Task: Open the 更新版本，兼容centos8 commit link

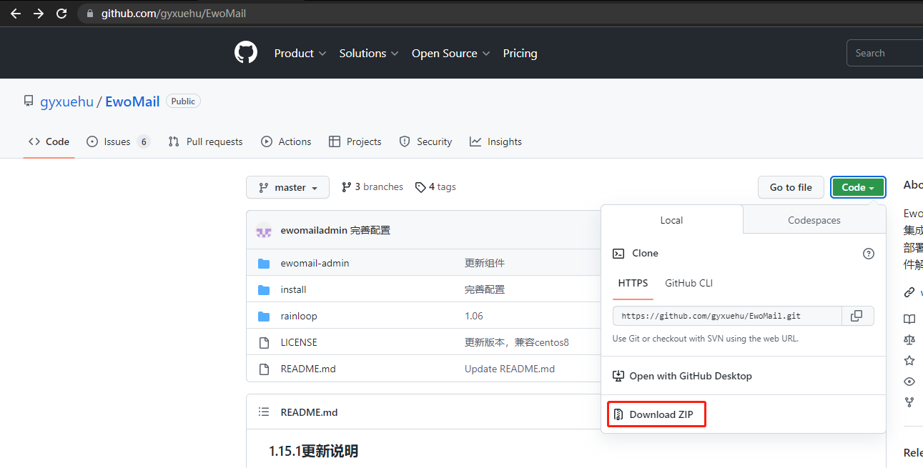Action: [x=517, y=343]
